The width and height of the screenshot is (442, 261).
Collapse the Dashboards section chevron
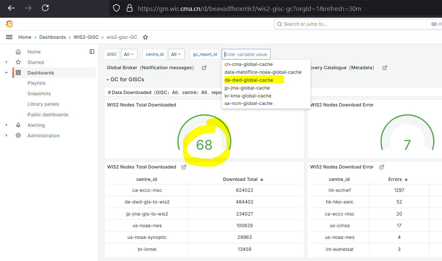[6, 73]
